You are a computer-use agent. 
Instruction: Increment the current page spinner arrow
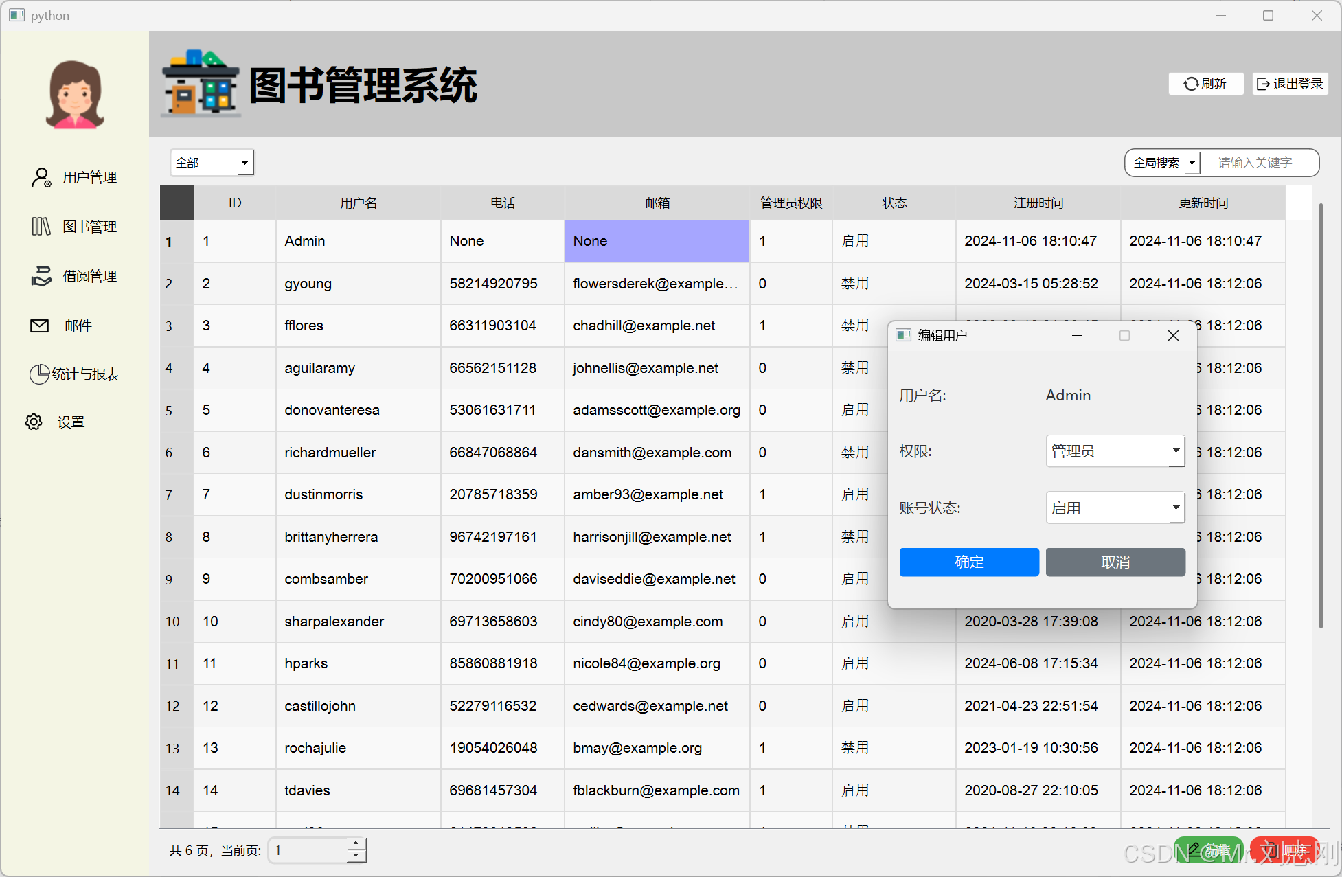(356, 843)
